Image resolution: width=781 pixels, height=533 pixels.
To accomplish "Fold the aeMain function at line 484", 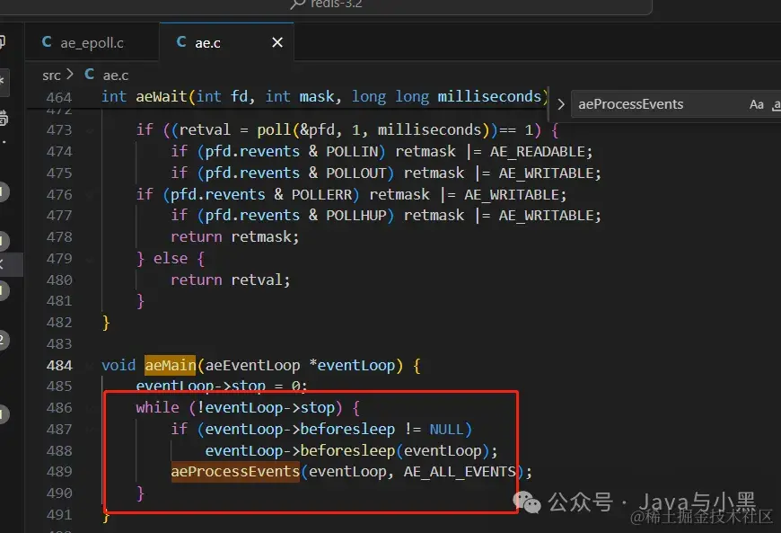I will point(90,366).
